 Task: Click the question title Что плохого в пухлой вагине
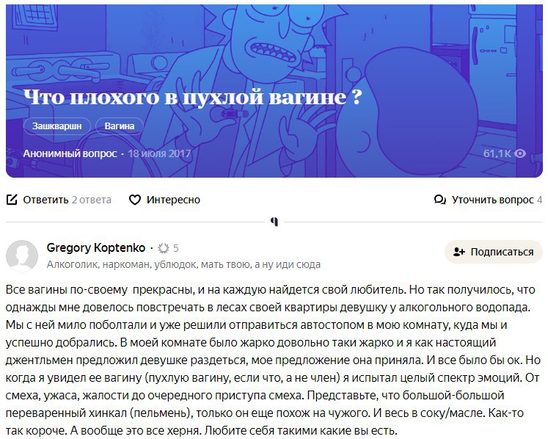tap(192, 97)
